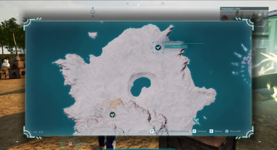
Task: Select the player location marker near the coast
Action: point(196,120)
